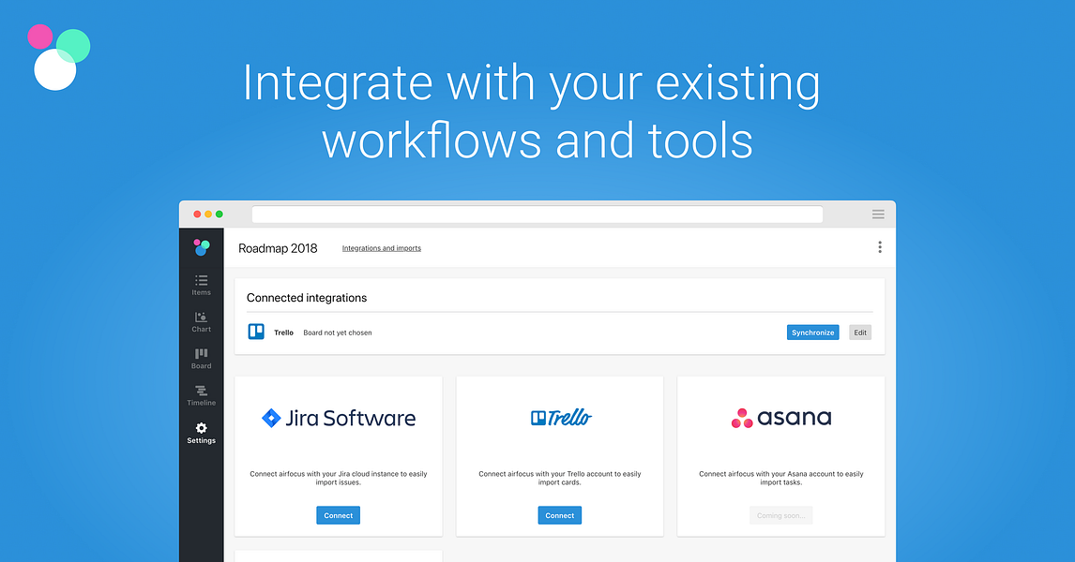Click the Asana logo
The width and height of the screenshot is (1075, 562).
[x=780, y=418]
